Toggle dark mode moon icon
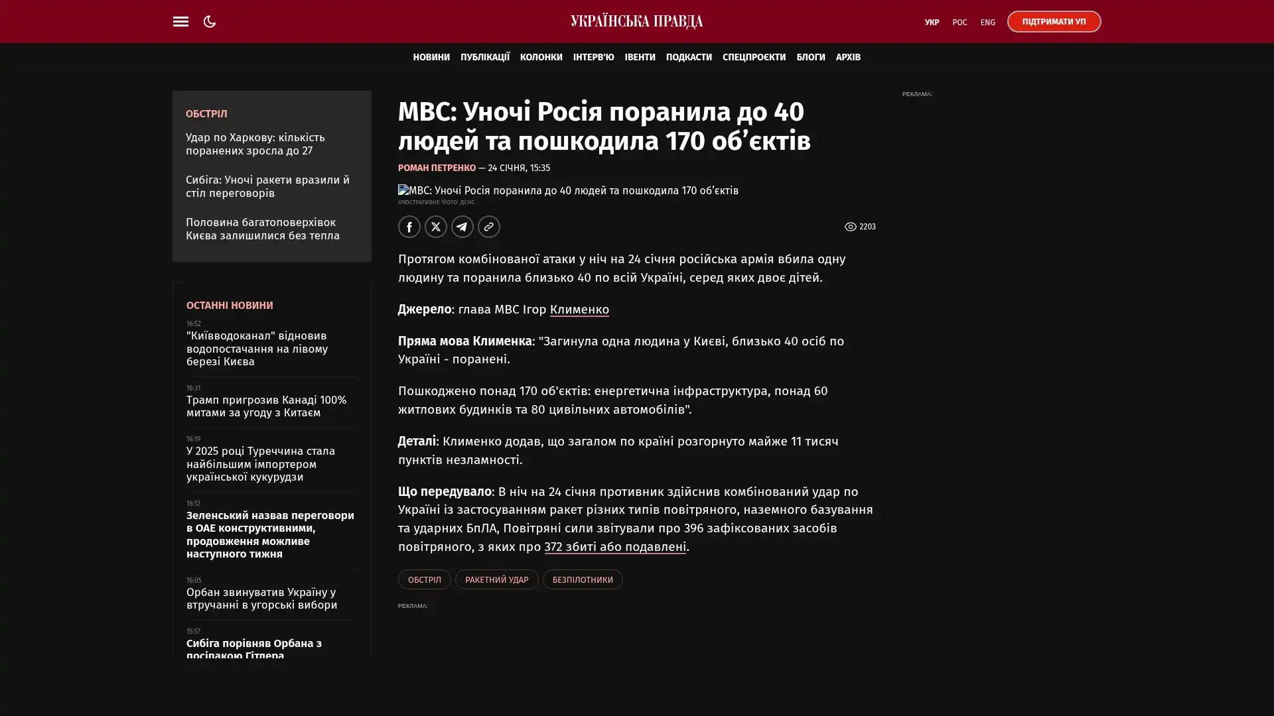This screenshot has height=716, width=1274. [210, 21]
